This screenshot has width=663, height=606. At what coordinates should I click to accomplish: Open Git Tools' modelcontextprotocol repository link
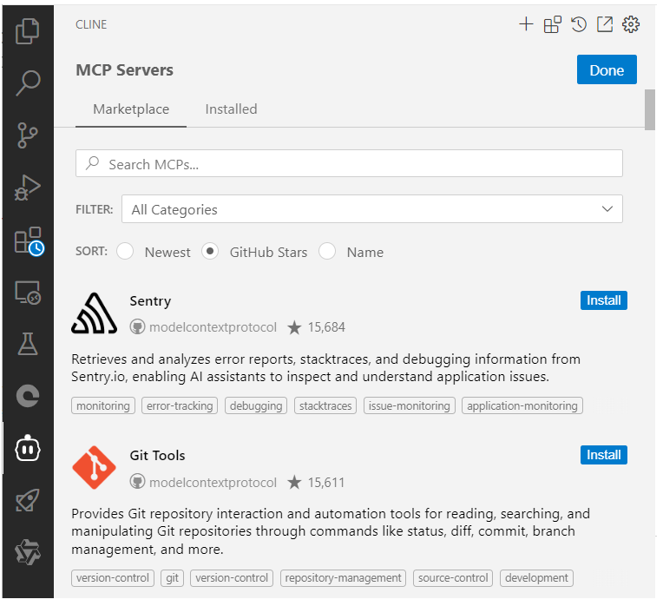[x=213, y=483]
